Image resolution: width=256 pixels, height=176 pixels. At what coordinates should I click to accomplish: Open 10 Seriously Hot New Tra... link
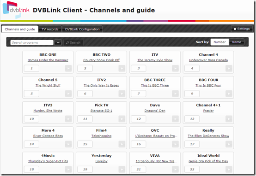156,161
